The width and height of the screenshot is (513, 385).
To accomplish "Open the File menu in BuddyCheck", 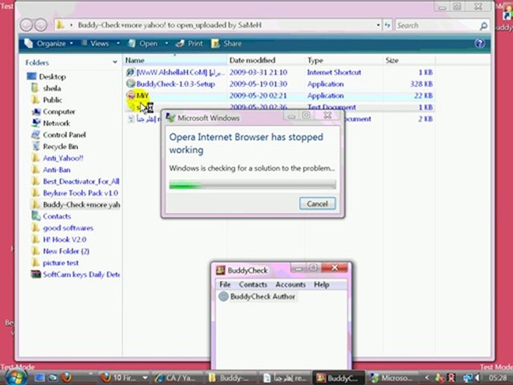I will 225,284.
